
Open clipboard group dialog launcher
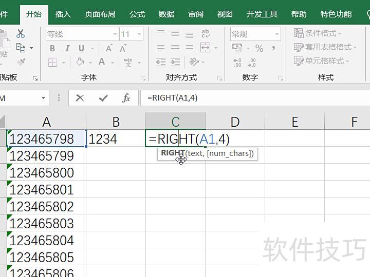pyautogui.click(x=35, y=78)
